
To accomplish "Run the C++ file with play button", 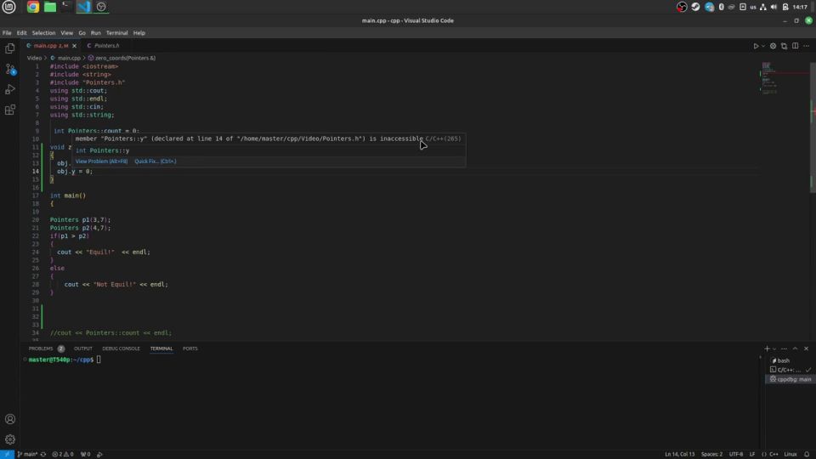I will click(756, 46).
